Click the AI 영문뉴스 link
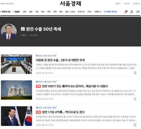The width and height of the screenshot is (141, 129). coord(137,4)
